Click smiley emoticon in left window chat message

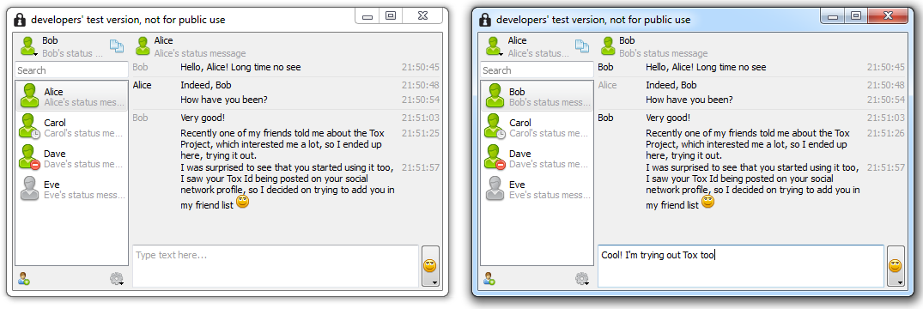pos(242,203)
